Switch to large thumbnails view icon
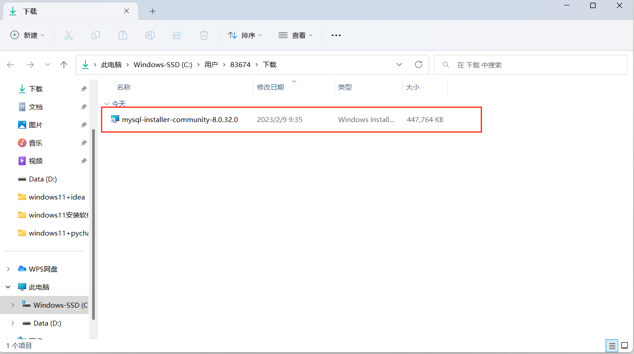This screenshot has width=634, height=354. click(625, 346)
